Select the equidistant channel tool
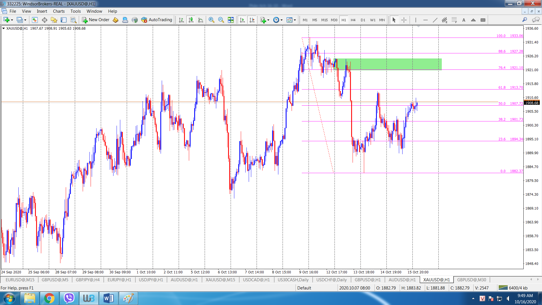The width and height of the screenshot is (542, 305). click(x=445, y=20)
